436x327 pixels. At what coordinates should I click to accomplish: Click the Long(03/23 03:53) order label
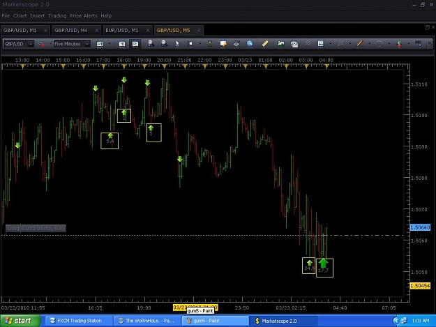click(36, 229)
